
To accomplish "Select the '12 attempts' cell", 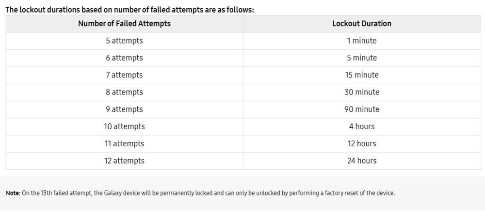I will click(x=124, y=161).
